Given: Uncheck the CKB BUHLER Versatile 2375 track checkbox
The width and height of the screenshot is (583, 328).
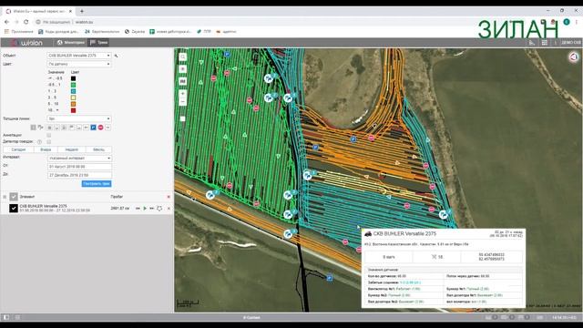Looking at the screenshot, I should (x=14, y=209).
